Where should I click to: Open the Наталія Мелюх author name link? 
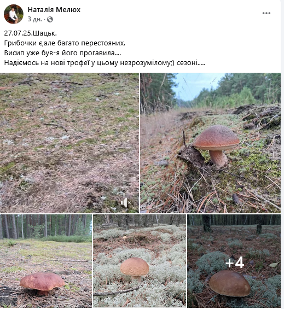(54, 10)
